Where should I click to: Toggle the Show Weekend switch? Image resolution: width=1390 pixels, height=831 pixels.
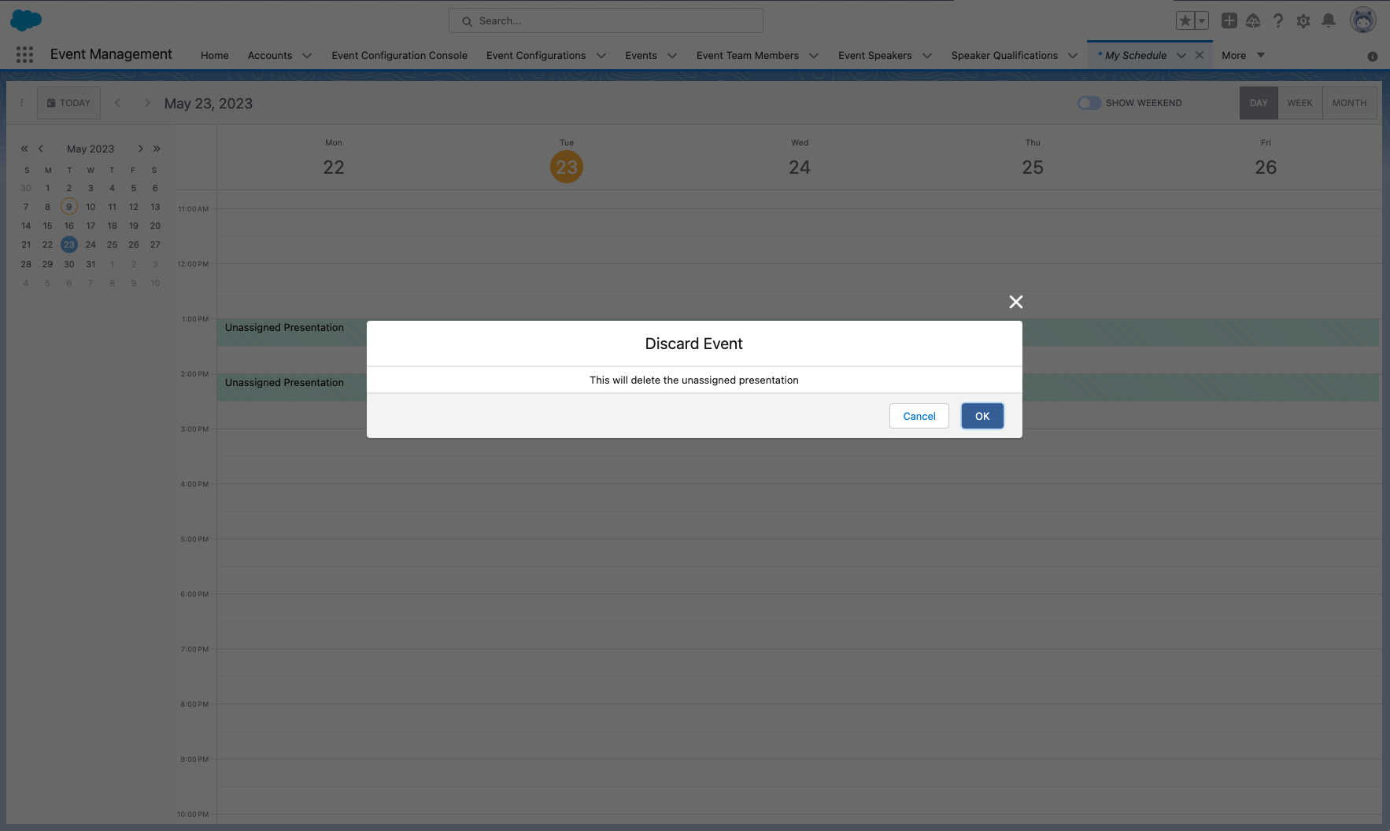pos(1089,103)
